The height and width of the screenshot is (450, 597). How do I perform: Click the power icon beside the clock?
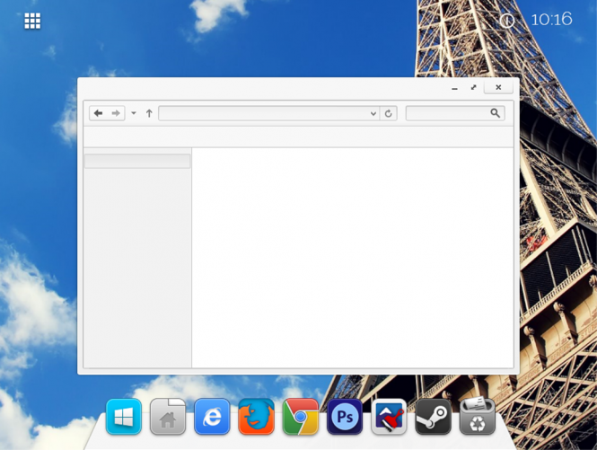pyautogui.click(x=506, y=20)
